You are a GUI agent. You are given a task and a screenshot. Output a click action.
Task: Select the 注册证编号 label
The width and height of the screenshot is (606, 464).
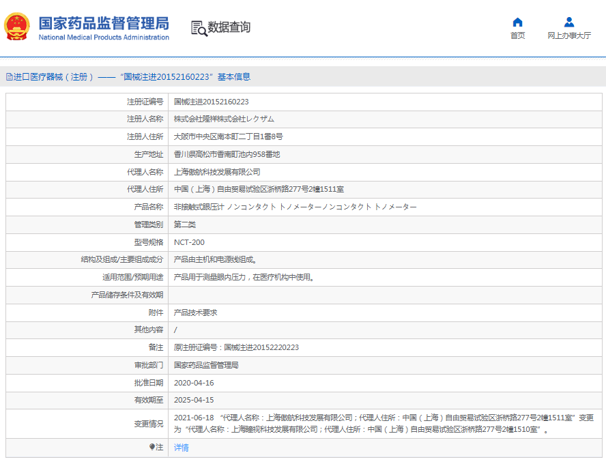coord(145,102)
